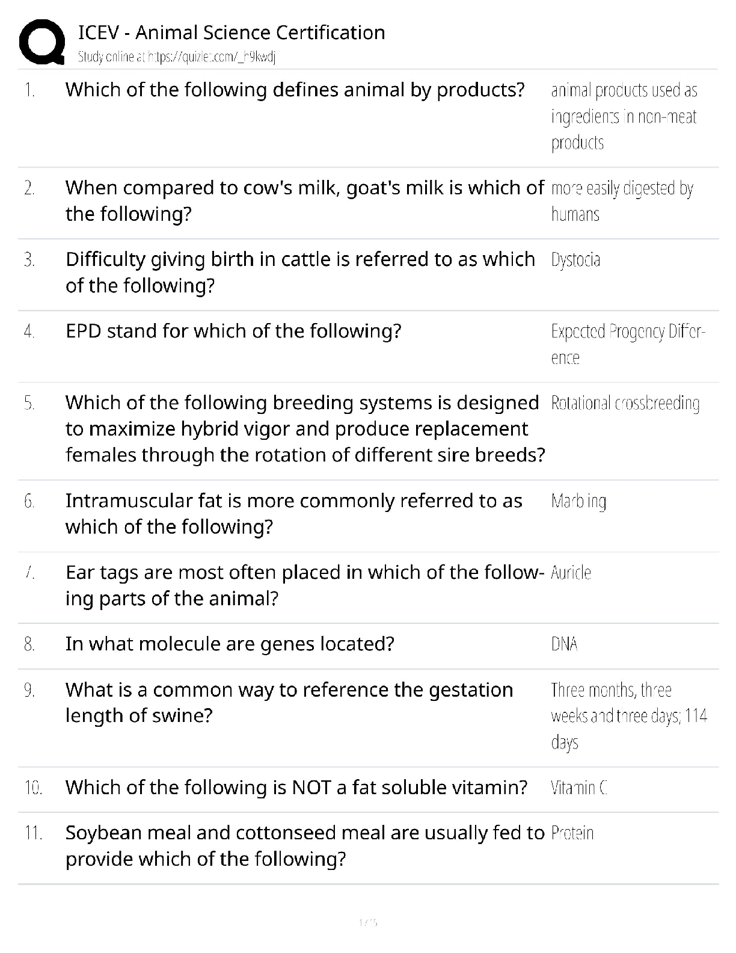Image resolution: width=736 pixels, height=953 pixels.
Task: Select the swine gestation length question
Action: click(289, 702)
